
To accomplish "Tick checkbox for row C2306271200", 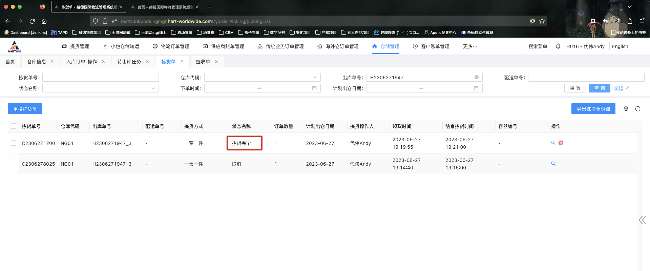I will [14, 143].
